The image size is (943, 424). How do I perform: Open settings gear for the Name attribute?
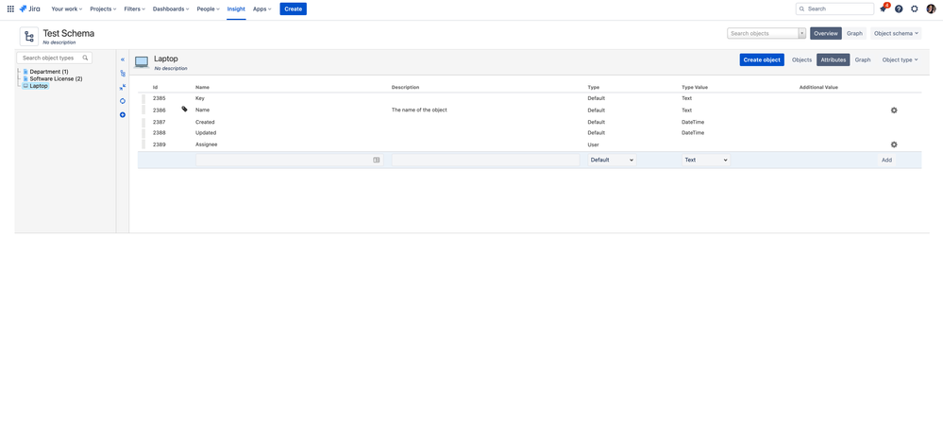tap(894, 110)
